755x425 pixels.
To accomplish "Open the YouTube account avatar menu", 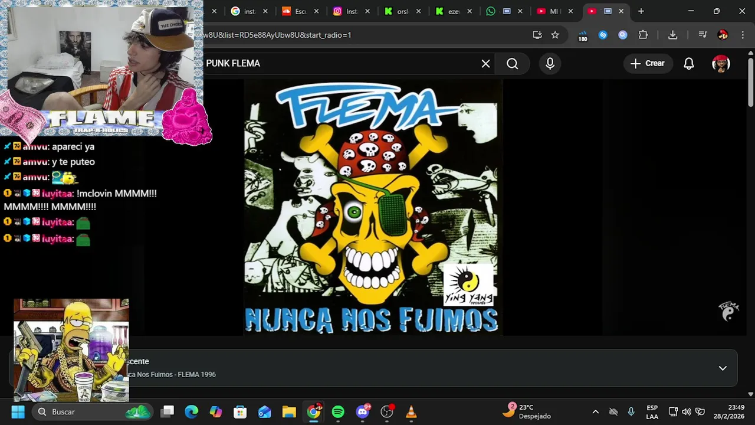I will pyautogui.click(x=721, y=64).
